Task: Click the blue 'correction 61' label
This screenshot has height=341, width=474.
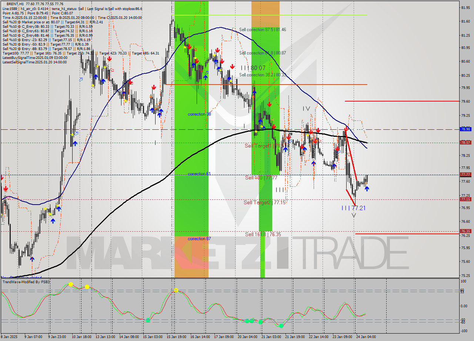Action: pyautogui.click(x=199, y=174)
